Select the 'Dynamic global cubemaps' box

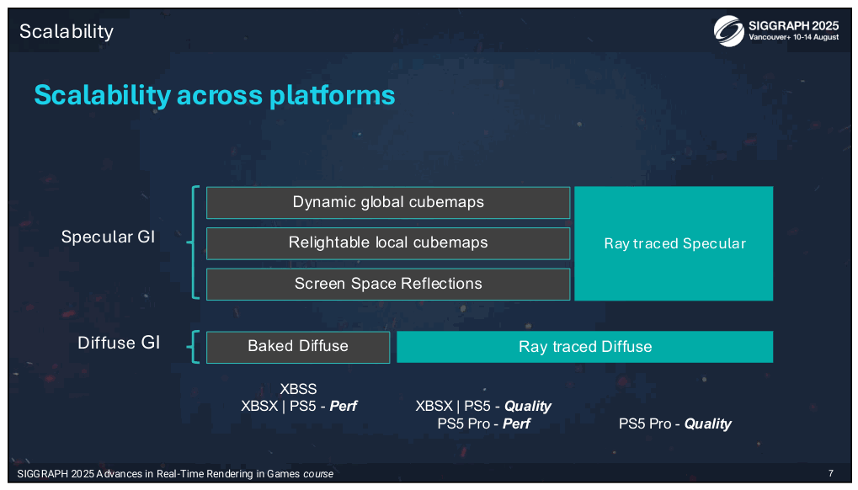pos(388,202)
